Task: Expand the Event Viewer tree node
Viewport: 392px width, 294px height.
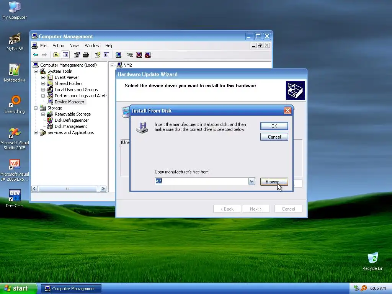Action: pyautogui.click(x=43, y=77)
